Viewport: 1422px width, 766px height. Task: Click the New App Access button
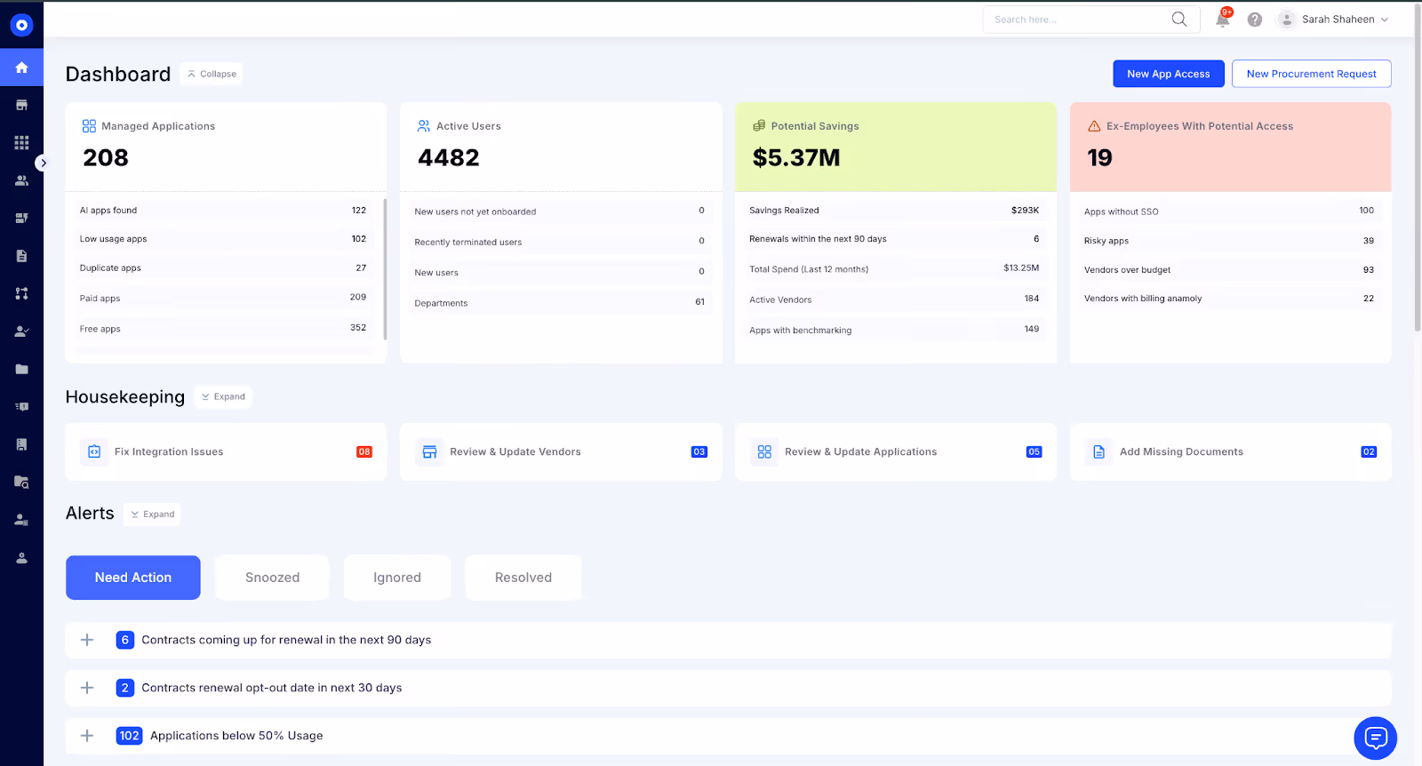[1169, 74]
